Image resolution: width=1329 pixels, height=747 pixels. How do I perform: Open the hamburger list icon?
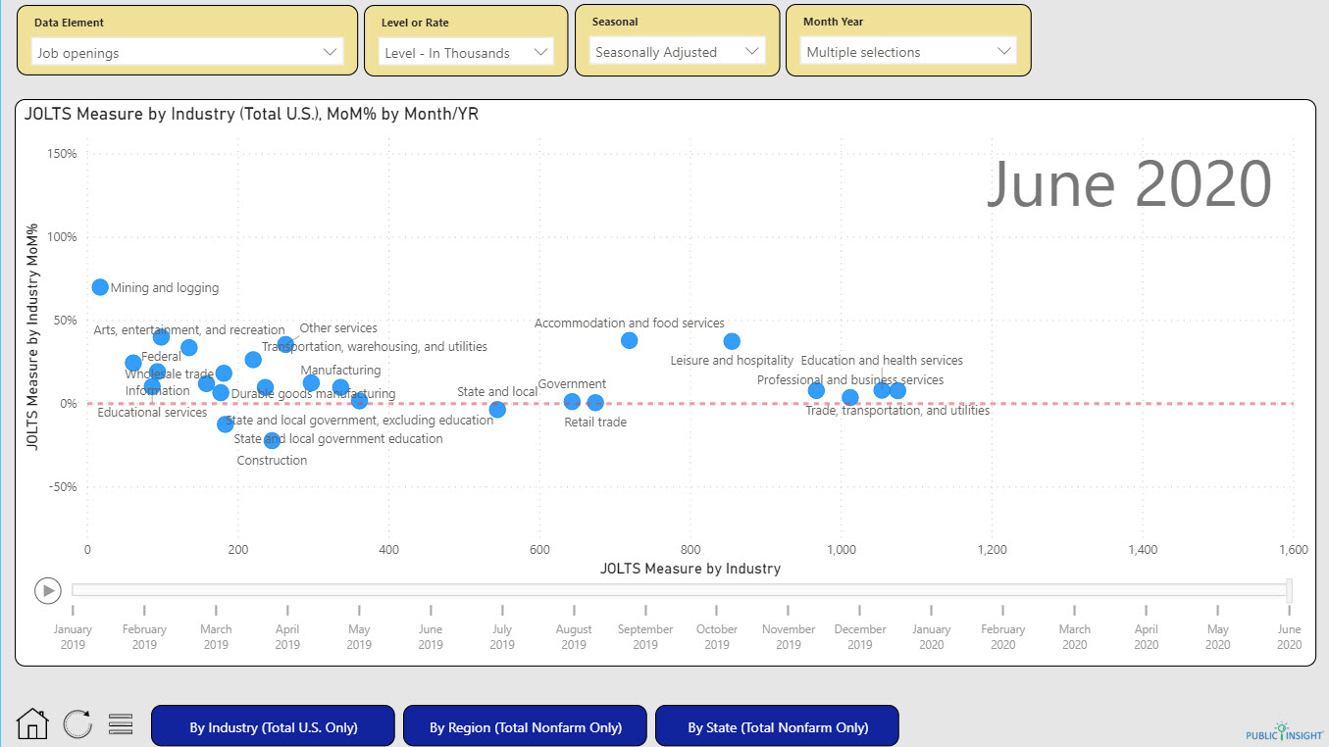(x=120, y=722)
